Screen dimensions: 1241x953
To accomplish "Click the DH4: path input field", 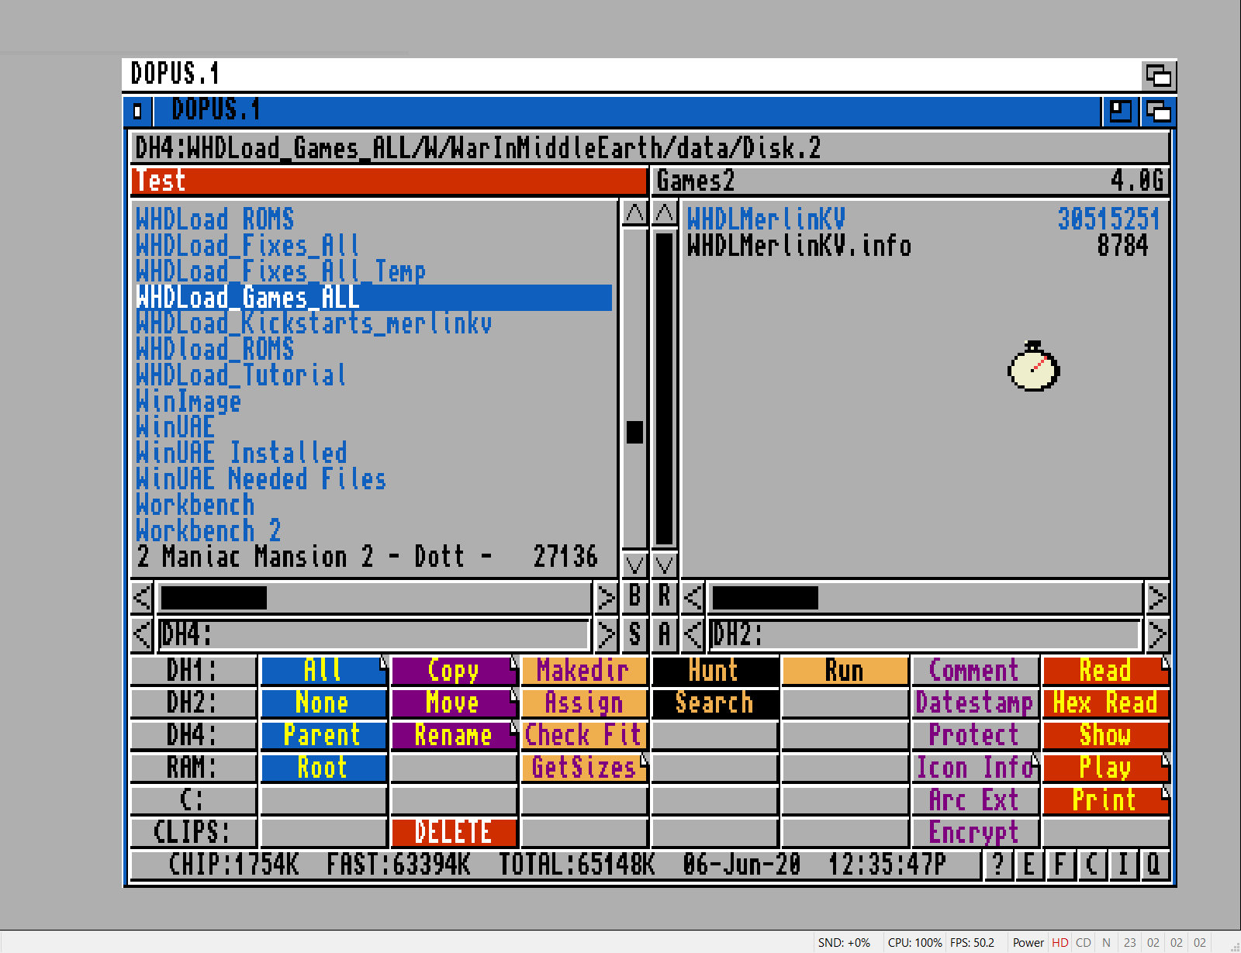I will pos(374,634).
